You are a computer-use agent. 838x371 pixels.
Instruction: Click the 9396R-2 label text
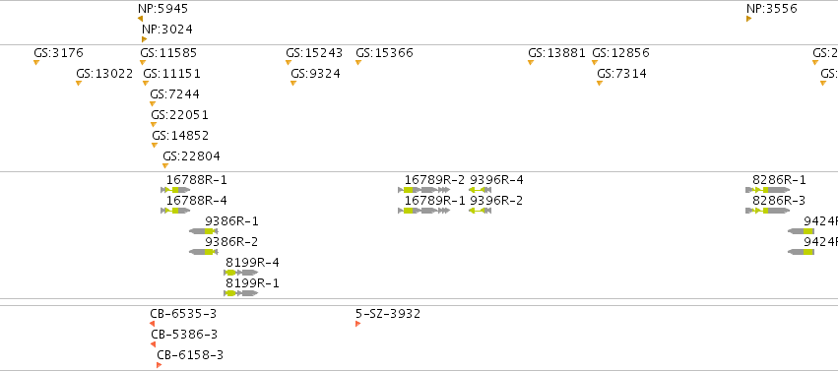click(496, 201)
